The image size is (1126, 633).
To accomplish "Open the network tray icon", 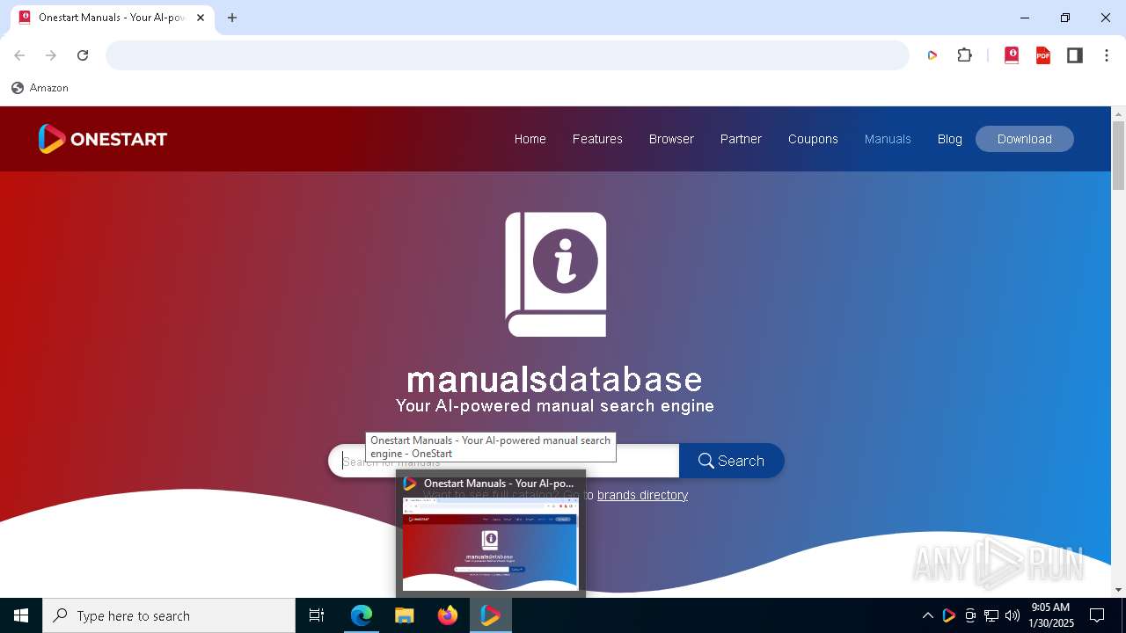I will coord(991,615).
